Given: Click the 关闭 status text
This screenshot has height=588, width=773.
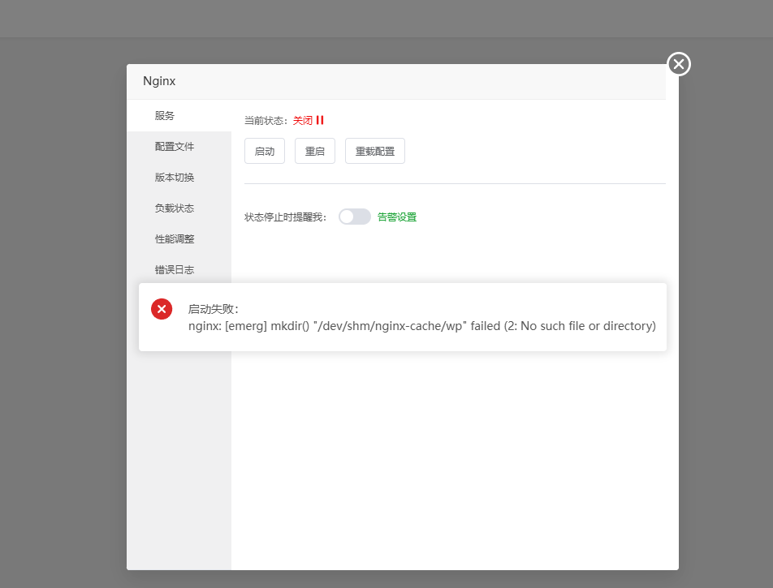Looking at the screenshot, I should pos(303,121).
